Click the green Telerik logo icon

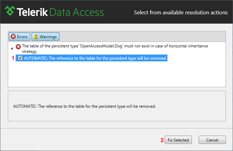10,11
